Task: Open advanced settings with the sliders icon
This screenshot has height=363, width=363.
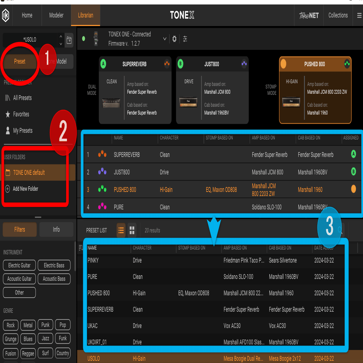Action: [x=185, y=39]
